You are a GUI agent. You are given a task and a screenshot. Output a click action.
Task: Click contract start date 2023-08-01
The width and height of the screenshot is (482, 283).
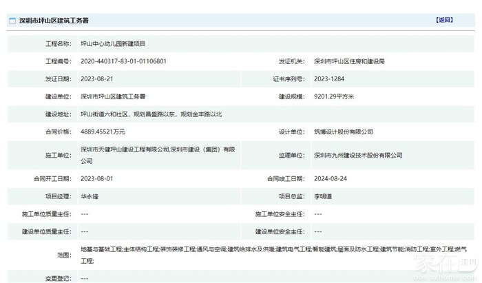pyautogui.click(x=97, y=178)
